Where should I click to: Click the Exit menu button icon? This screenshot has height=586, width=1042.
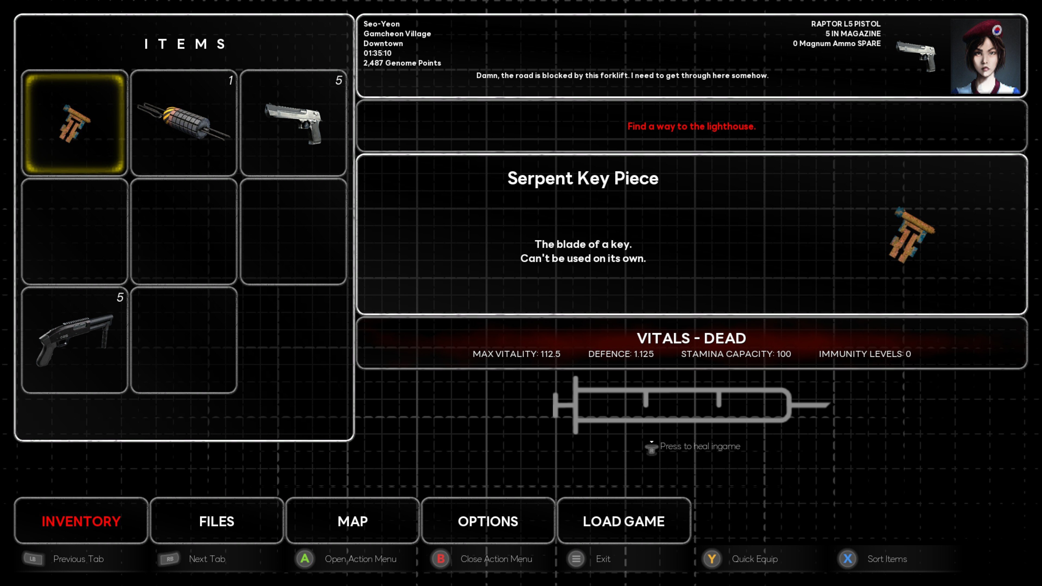coord(576,559)
